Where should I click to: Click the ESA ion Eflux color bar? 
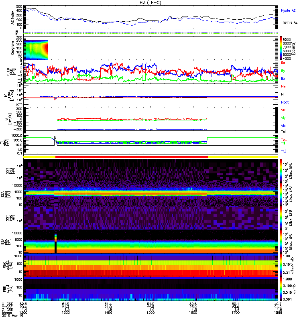tap(281, 195)
